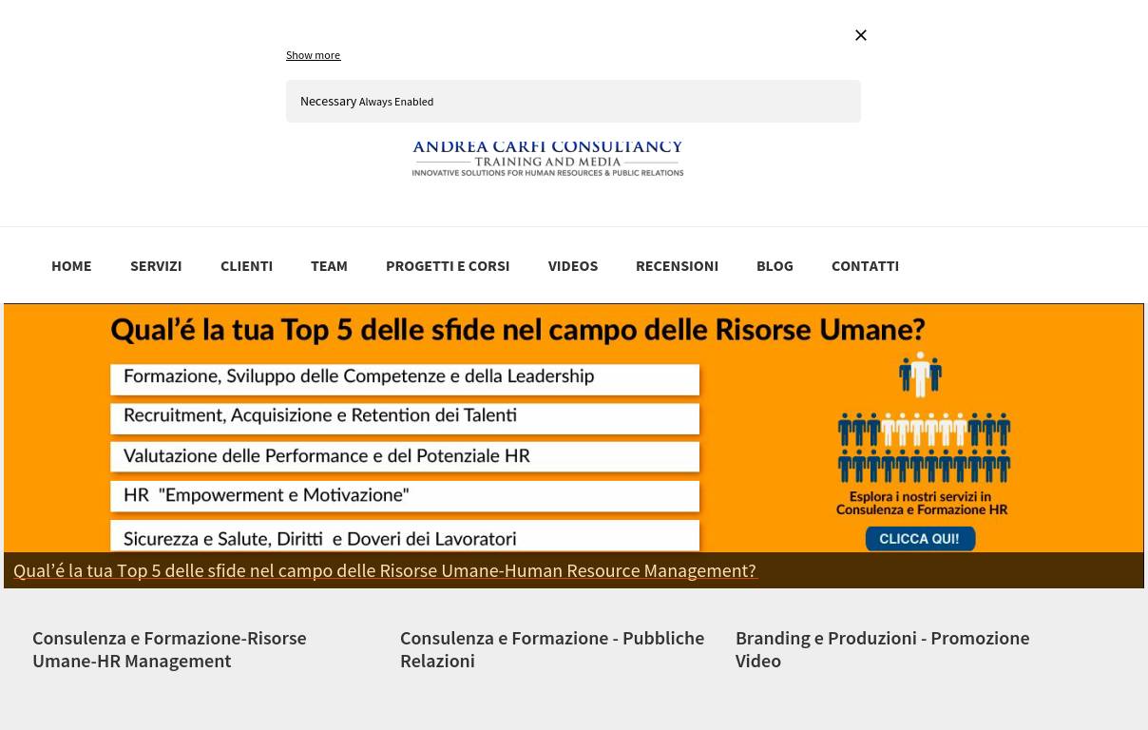Go to the CONTATTI page
Screen dimensions: 1148x730
coord(865,266)
